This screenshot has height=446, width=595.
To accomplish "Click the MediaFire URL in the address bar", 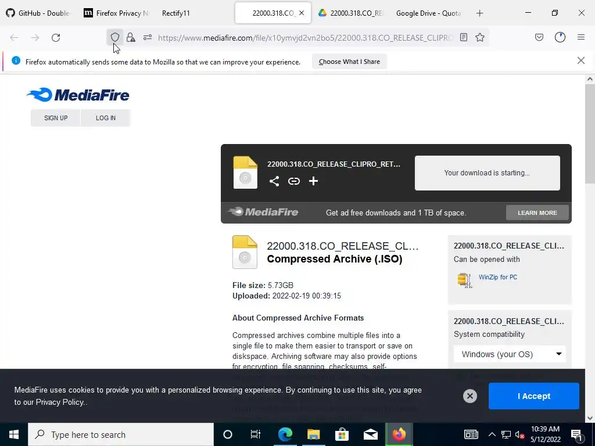I will coord(306,38).
